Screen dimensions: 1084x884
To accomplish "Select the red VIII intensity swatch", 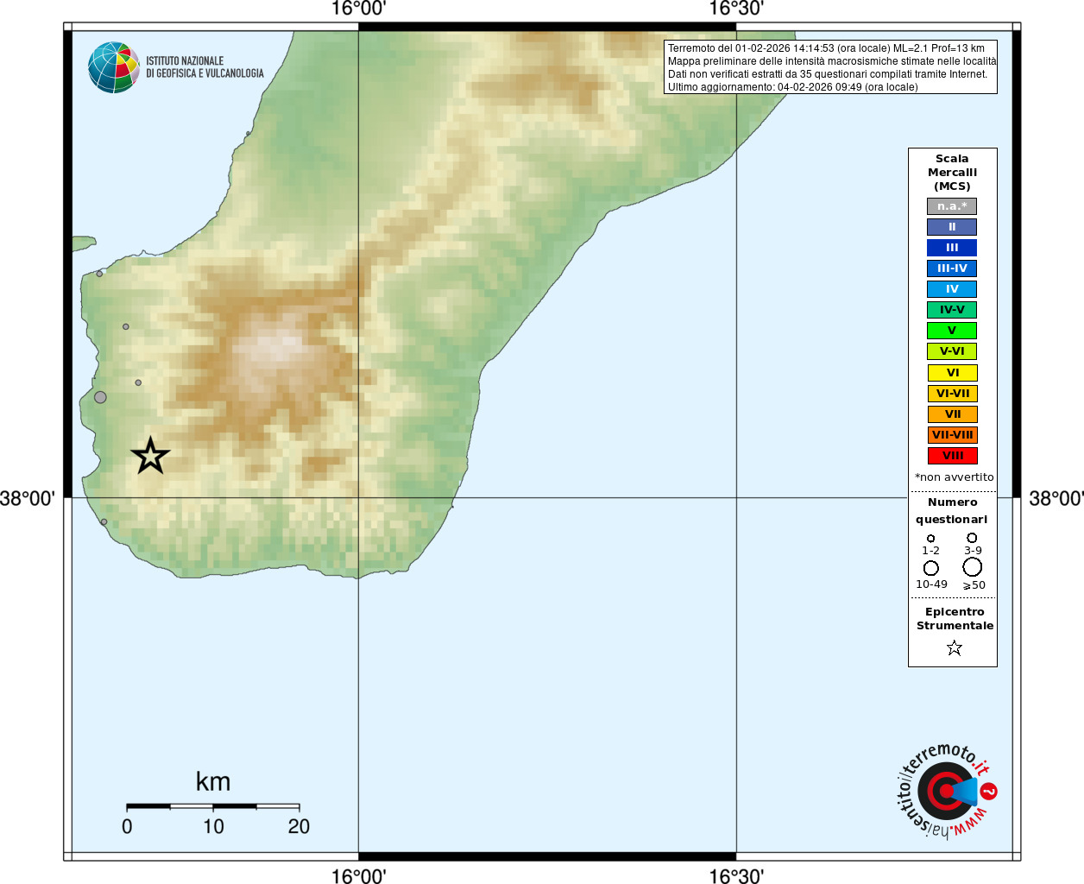I will coord(952,456).
